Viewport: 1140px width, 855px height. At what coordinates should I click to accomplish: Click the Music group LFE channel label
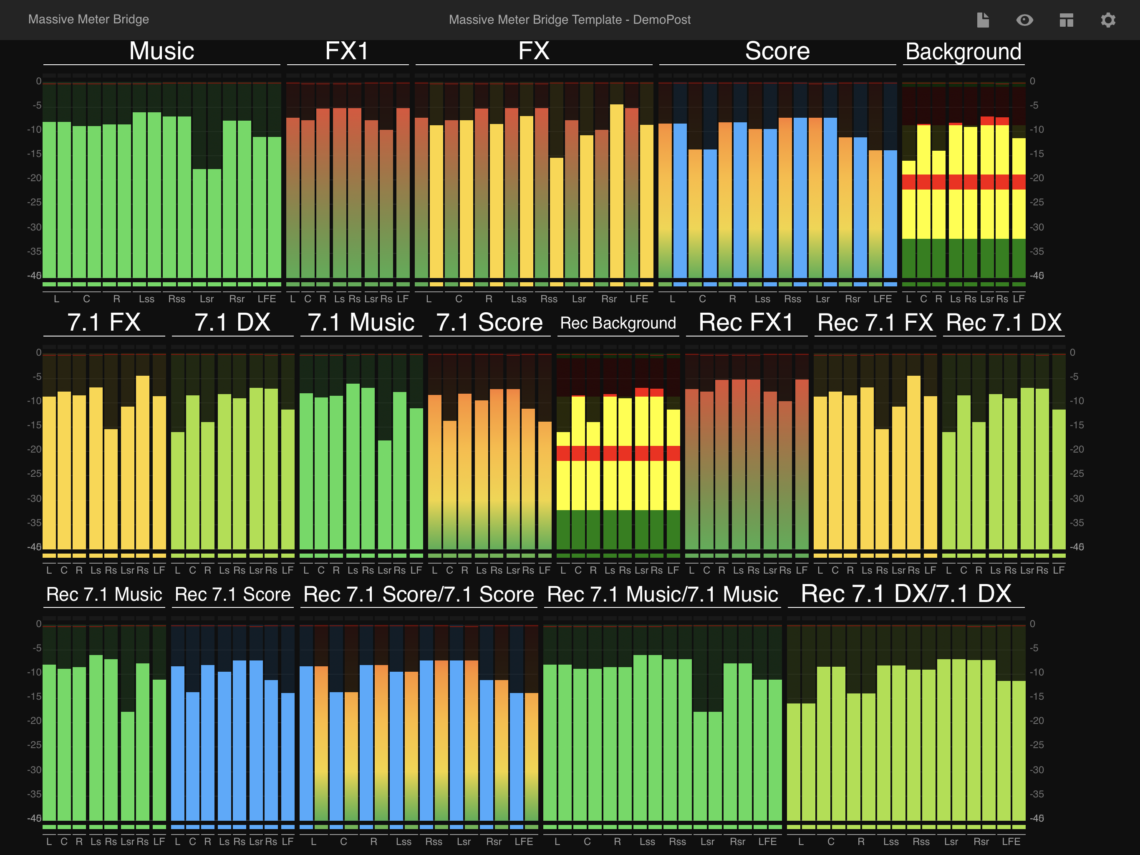[267, 298]
